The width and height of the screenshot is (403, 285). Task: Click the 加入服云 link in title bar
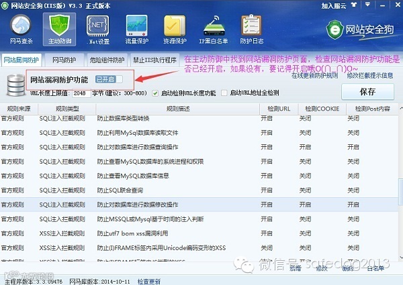(334, 5)
